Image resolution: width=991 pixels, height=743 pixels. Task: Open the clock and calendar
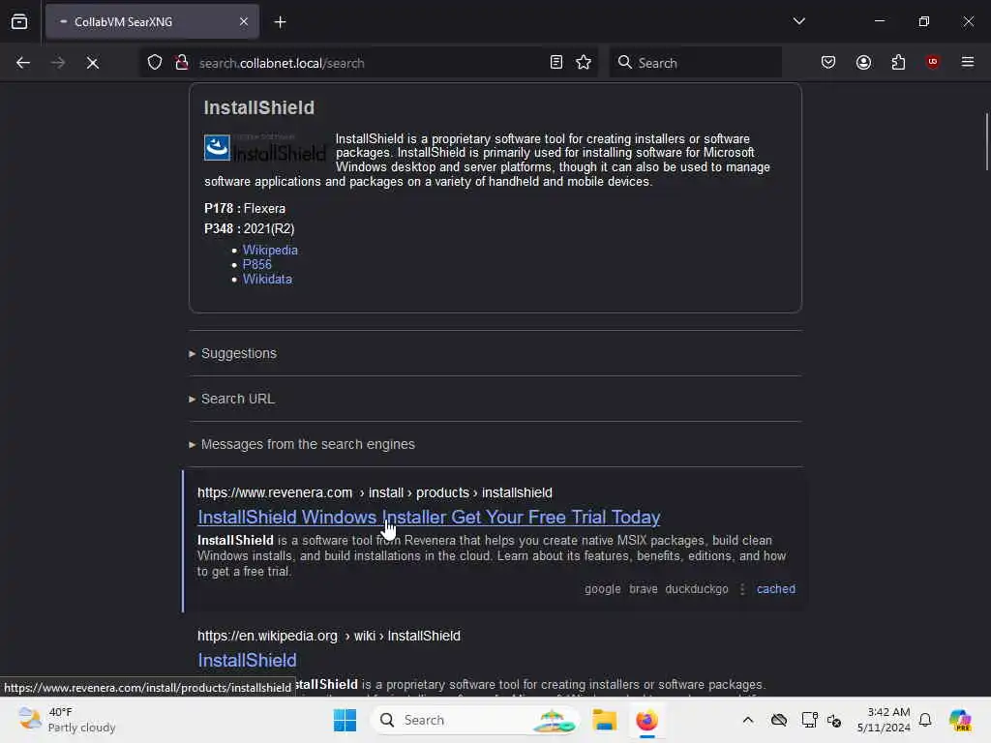tap(884, 720)
